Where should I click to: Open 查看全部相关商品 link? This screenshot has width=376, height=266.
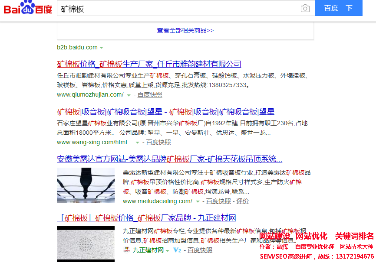coord(185,30)
